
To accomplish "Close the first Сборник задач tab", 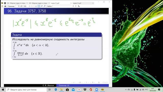I will tap(27, 3).
